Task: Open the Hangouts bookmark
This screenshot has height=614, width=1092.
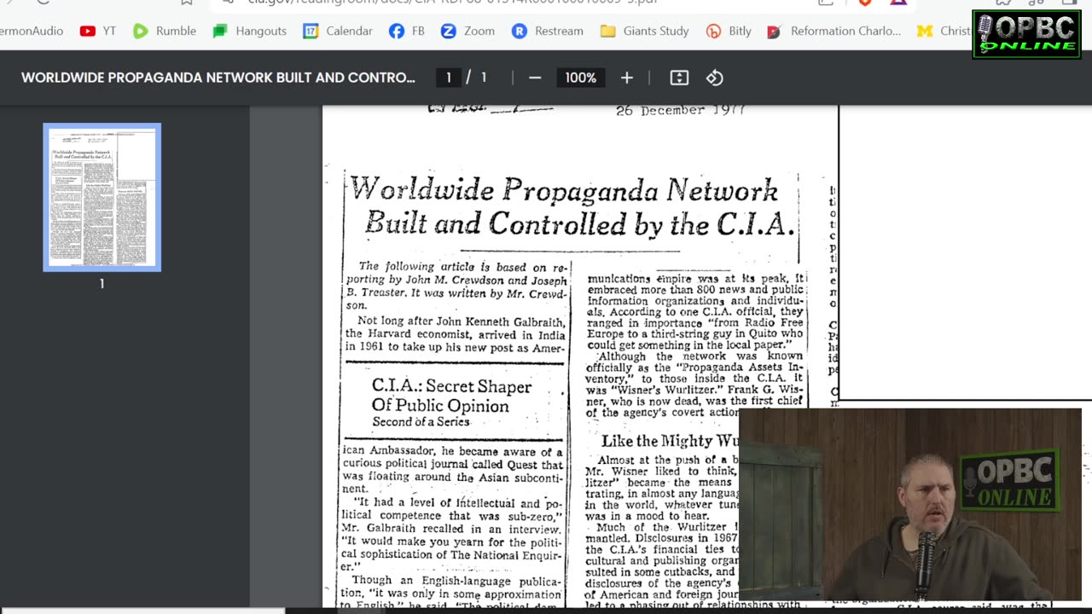Action: pyautogui.click(x=250, y=31)
